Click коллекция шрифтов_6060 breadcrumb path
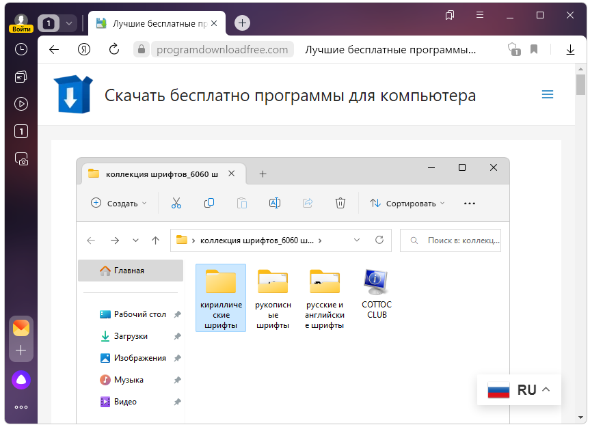Viewport: 590px width, 427px height. click(x=257, y=240)
